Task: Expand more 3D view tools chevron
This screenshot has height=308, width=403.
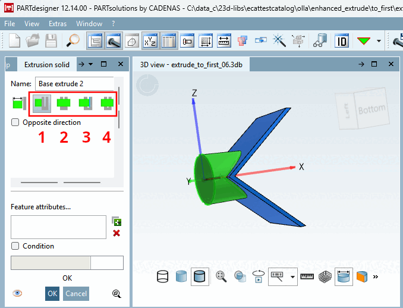Action: point(376,277)
